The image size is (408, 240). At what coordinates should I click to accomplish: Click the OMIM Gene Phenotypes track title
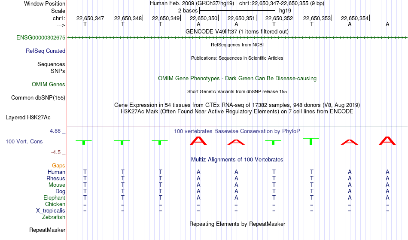pos(237,79)
